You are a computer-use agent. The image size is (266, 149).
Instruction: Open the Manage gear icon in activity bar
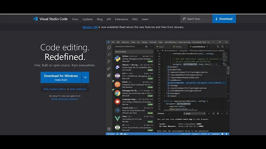pos(109,129)
